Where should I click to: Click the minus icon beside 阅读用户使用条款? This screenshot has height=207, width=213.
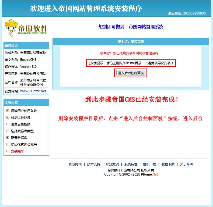coord(8,111)
